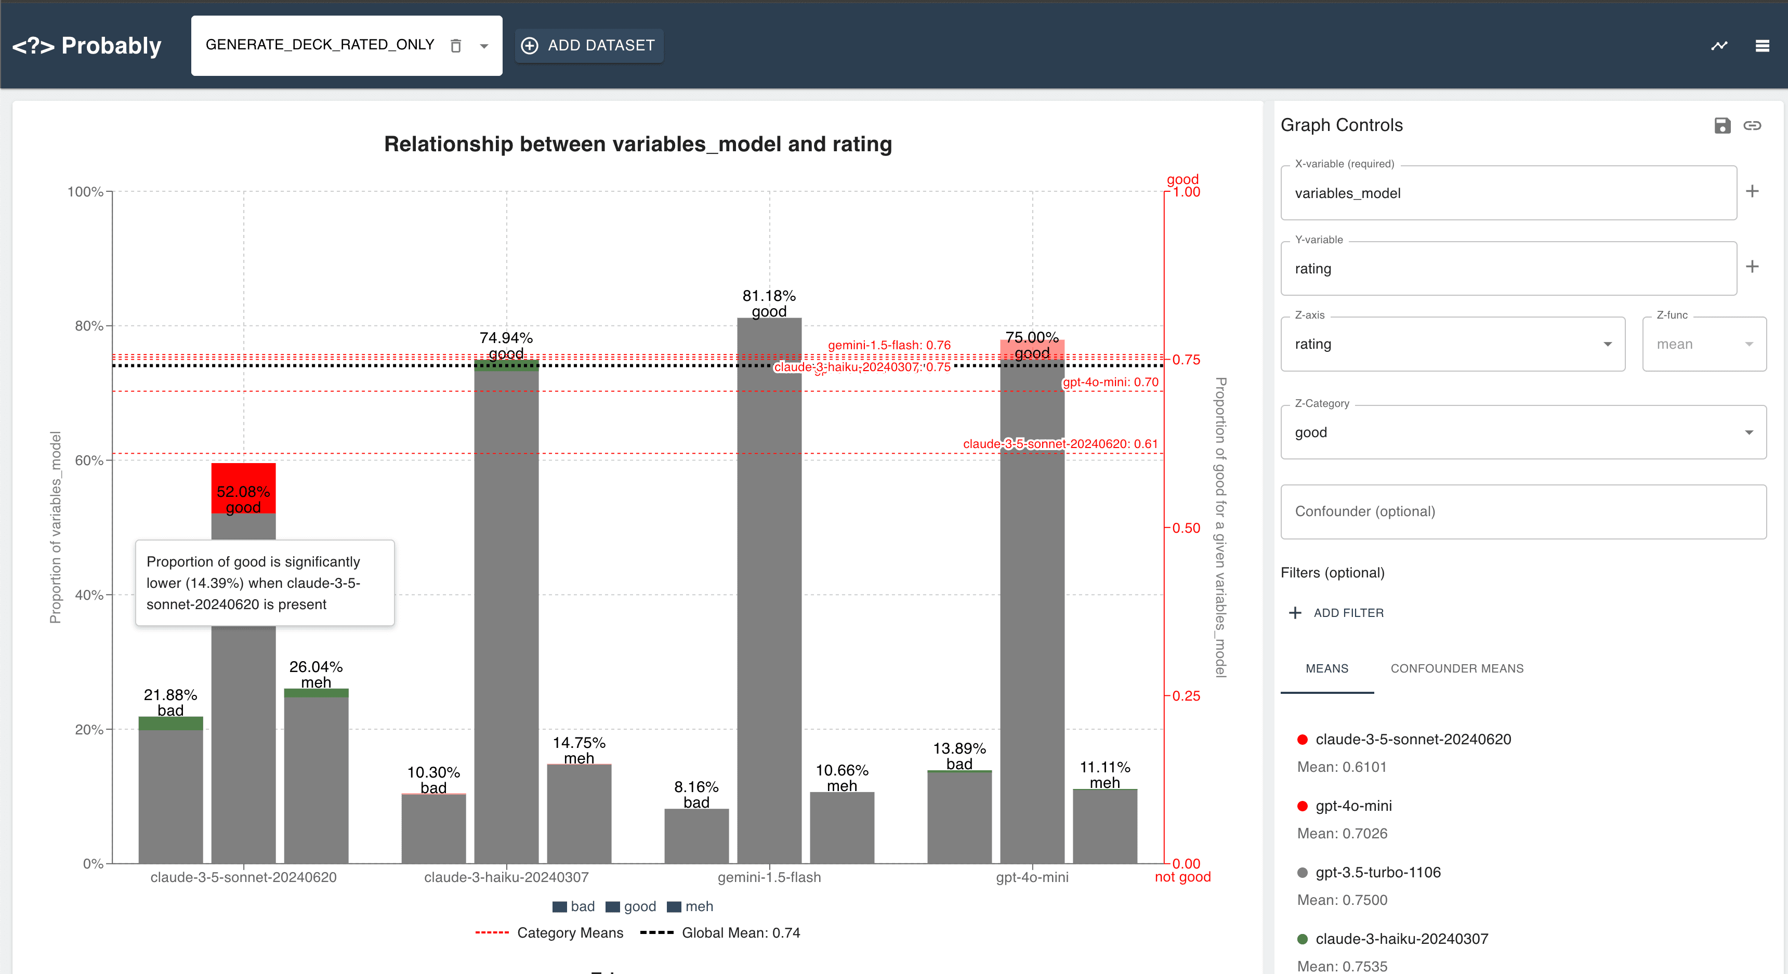Open the trend line chart icon in header
Screen dimensions: 1788x974
pos(1718,46)
